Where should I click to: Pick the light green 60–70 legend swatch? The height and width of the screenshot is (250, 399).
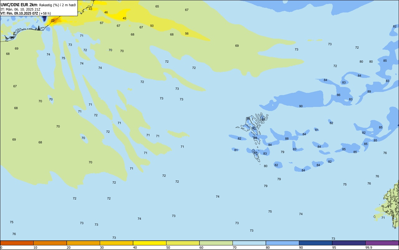216,243
